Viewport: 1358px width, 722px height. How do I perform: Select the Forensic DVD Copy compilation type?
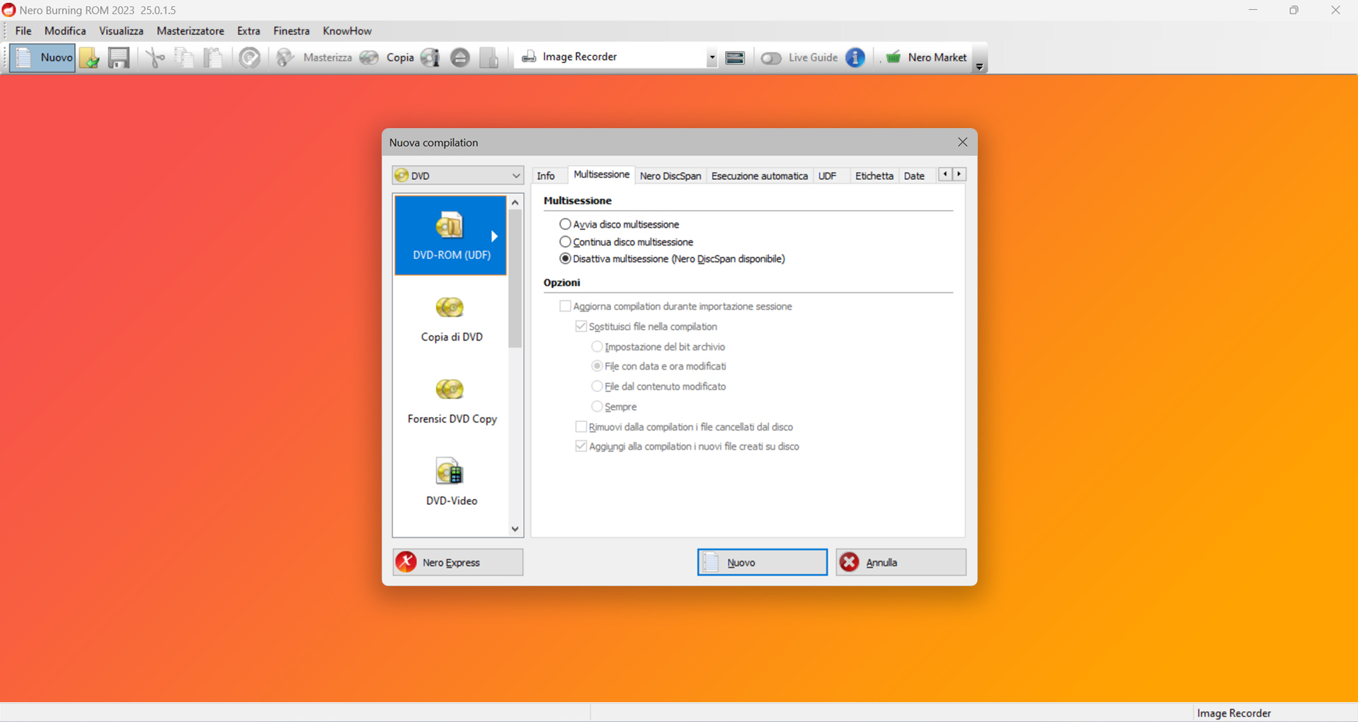click(x=450, y=400)
